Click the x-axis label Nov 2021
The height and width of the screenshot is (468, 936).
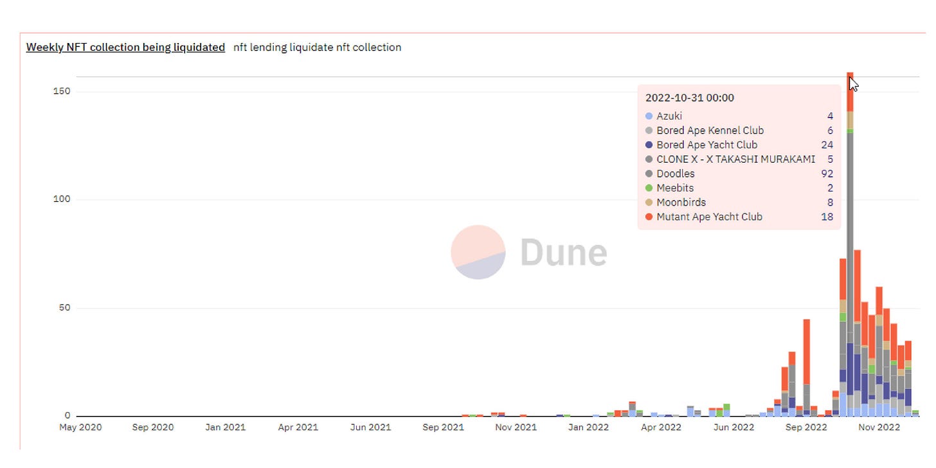point(516,427)
